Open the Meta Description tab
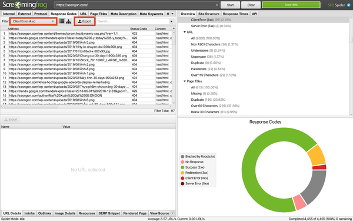Viewport: 353px width, 221px height. tap(124, 14)
